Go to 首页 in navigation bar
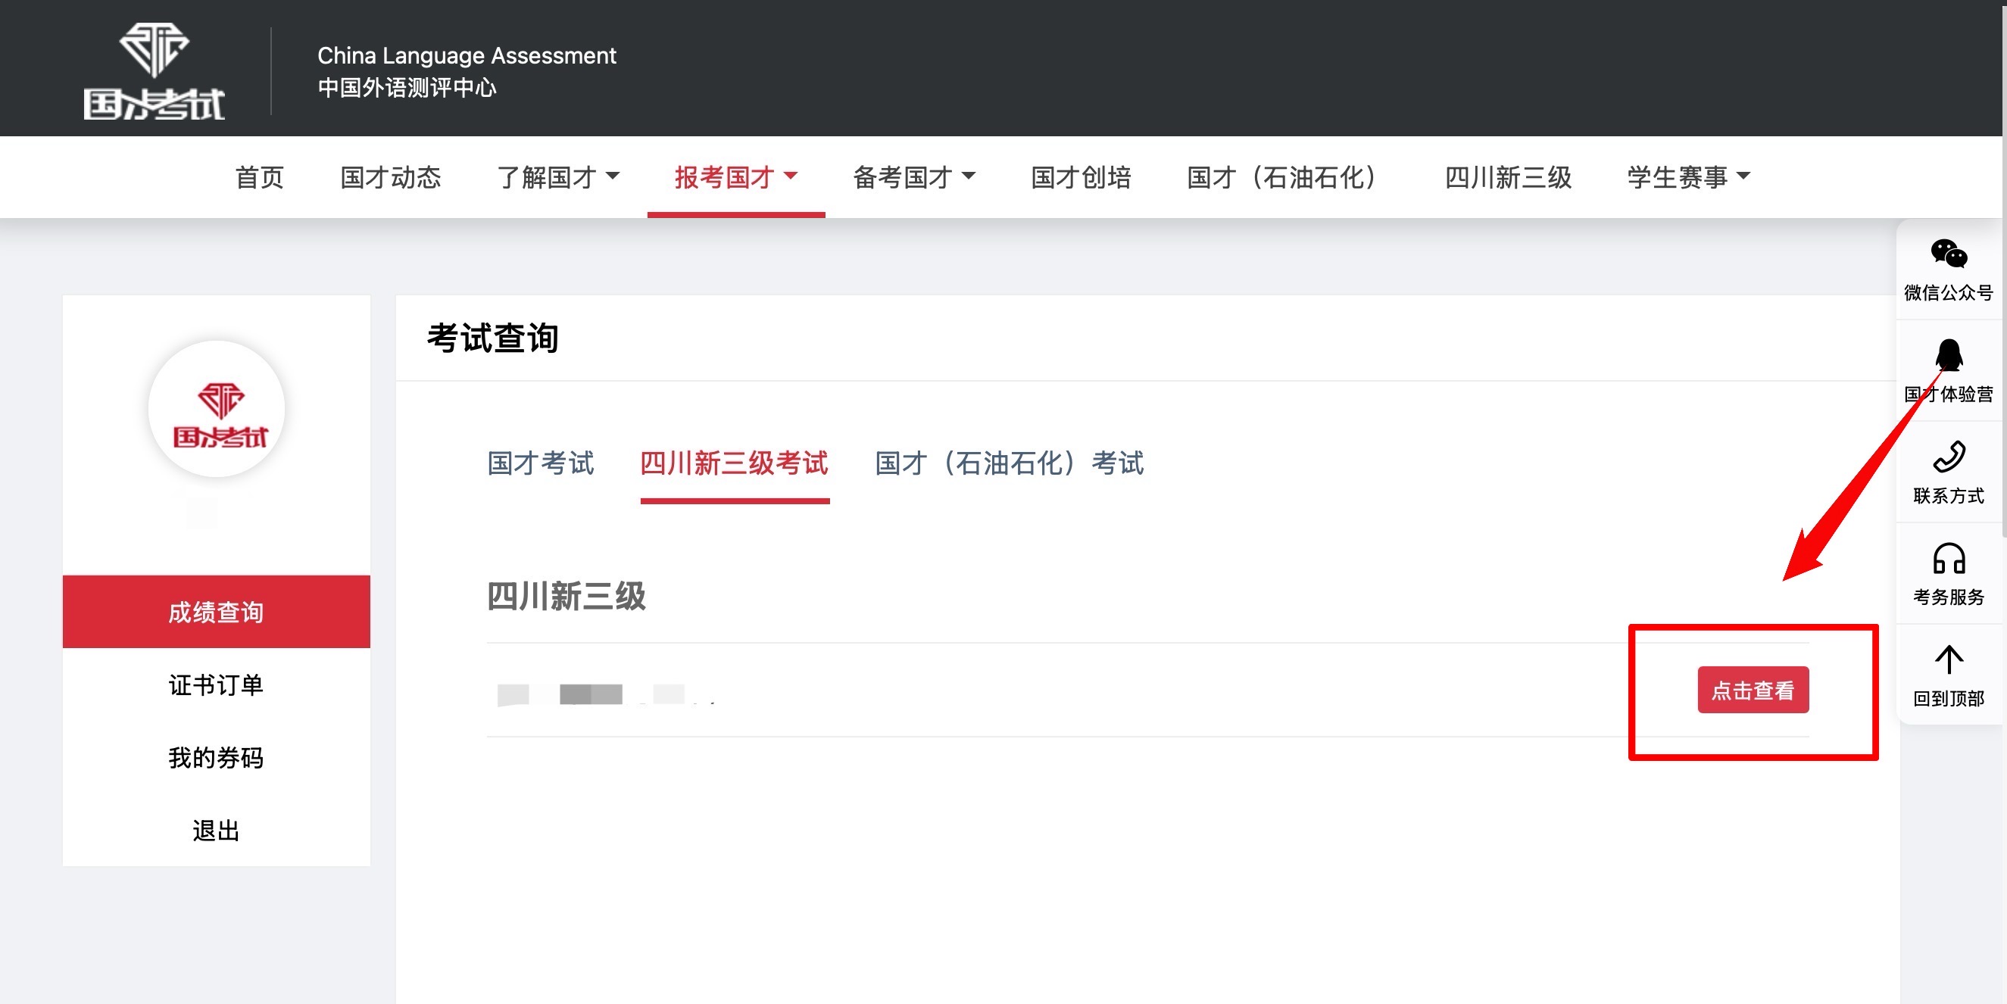2007x1004 pixels. click(x=260, y=178)
